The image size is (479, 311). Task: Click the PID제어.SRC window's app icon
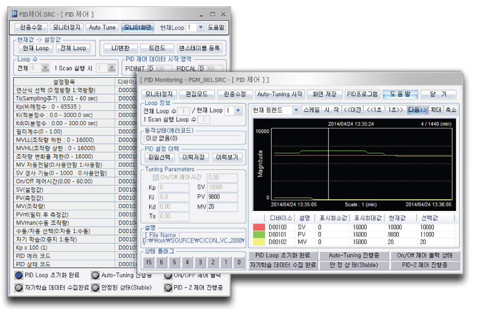pyautogui.click(x=14, y=14)
